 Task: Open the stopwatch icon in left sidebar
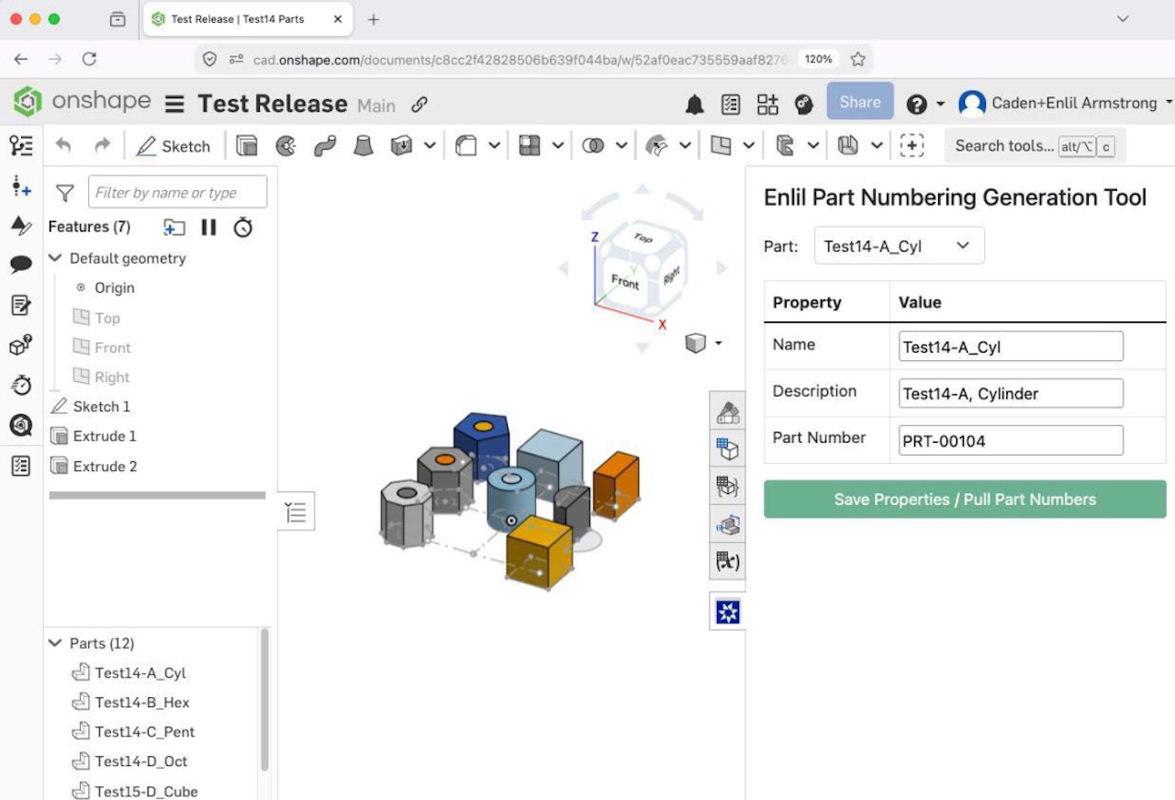(x=21, y=384)
